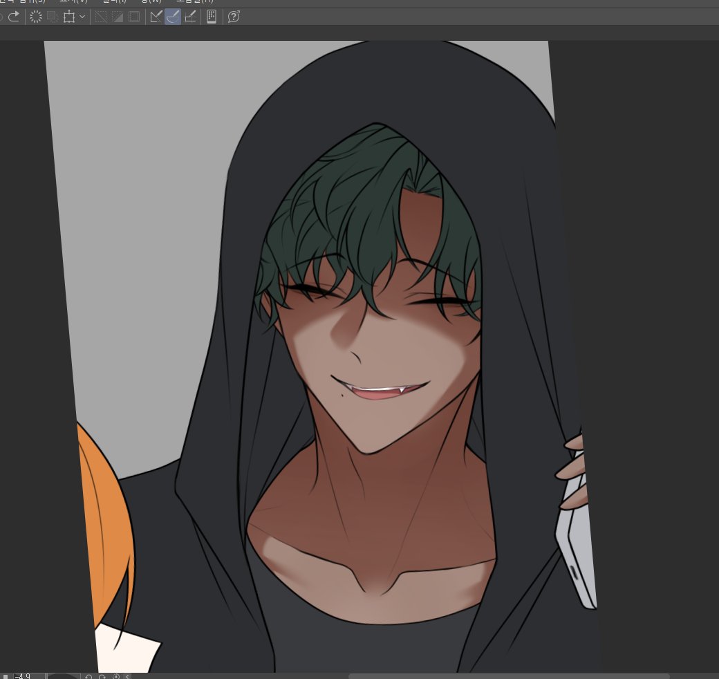The width and height of the screenshot is (719, 679).
Task: Toggle the highlighted Snap to Special Ruler
Action: point(172,17)
